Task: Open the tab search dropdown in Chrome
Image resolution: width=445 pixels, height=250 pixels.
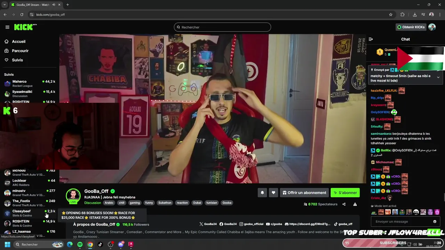Action: click(x=5, y=5)
